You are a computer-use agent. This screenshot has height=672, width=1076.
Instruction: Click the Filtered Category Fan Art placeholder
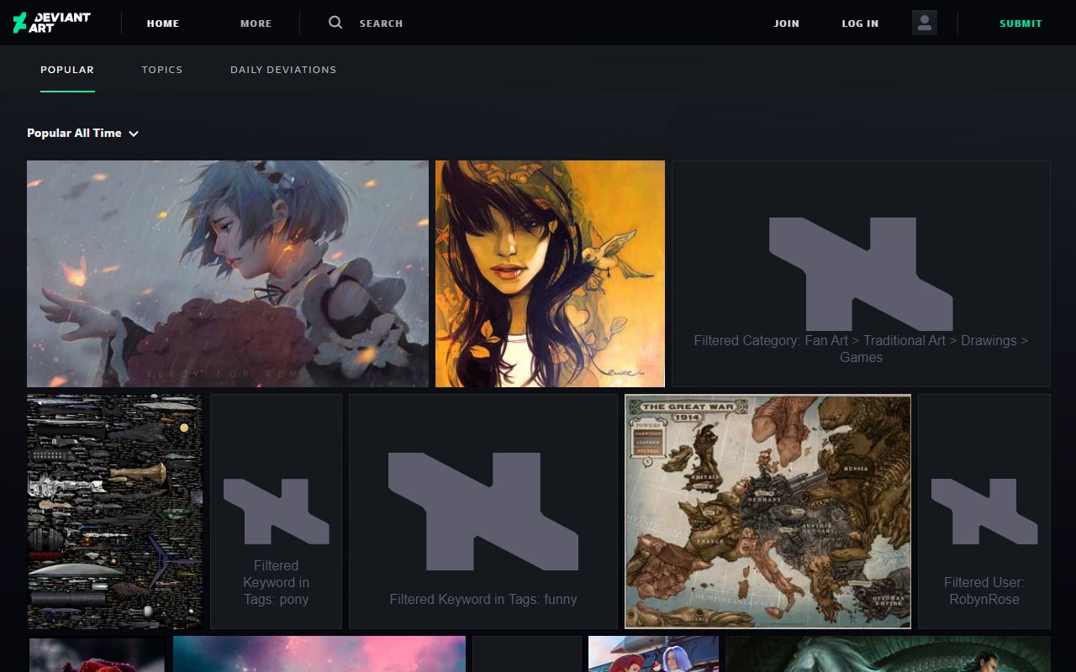tap(861, 274)
